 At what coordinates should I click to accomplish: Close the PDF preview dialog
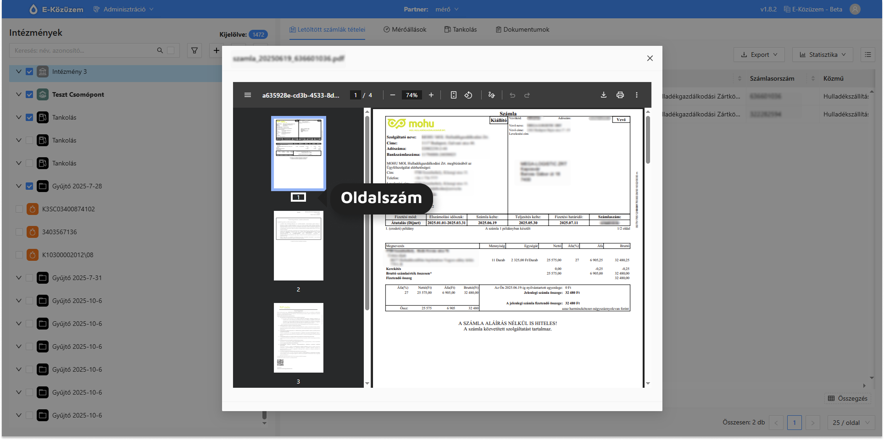pos(650,58)
